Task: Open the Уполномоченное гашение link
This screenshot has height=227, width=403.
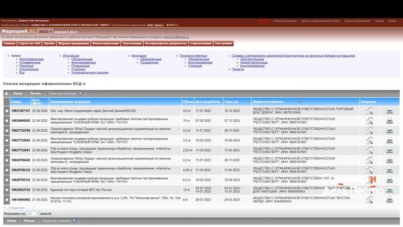Action: click(89, 73)
